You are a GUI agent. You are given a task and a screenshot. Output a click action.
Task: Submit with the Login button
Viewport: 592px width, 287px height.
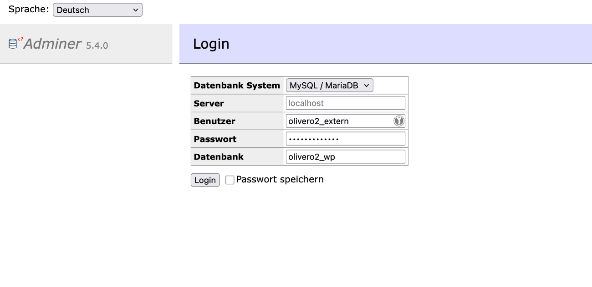click(205, 180)
